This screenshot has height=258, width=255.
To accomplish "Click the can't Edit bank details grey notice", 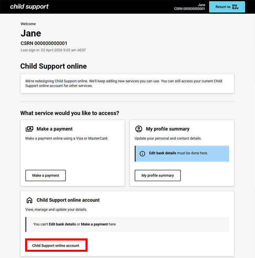I will (x=127, y=224).
